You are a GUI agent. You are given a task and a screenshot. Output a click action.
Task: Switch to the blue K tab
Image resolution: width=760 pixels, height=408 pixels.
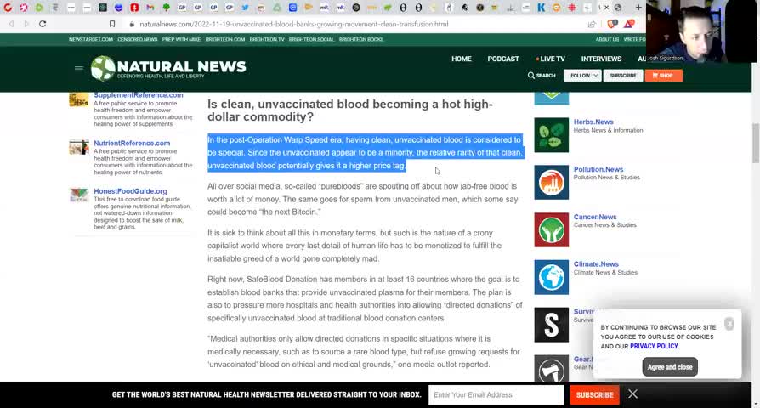pyautogui.click(x=542, y=8)
